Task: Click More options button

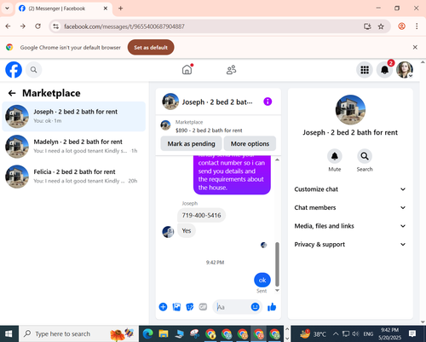Action: point(250,143)
